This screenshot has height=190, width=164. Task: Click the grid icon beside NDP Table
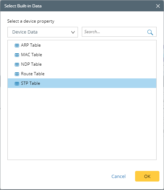pyautogui.click(x=17, y=65)
